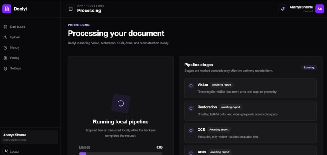The height and width of the screenshot is (155, 327).
Task: Select the OCR stage title
Action: point(201,129)
